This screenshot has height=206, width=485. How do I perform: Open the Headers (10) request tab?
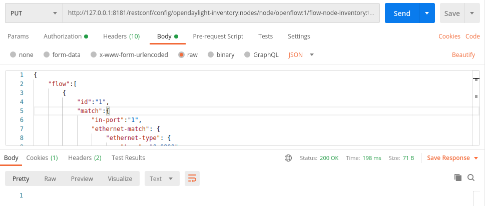[121, 36]
